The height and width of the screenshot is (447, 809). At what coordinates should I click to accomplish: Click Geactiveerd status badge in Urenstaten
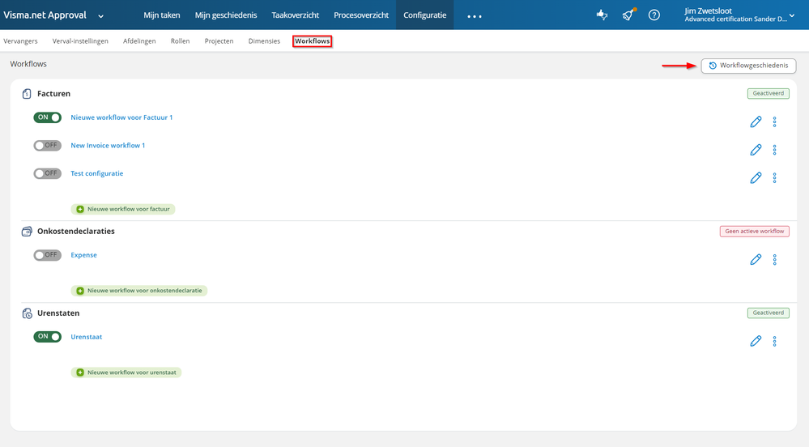point(769,313)
